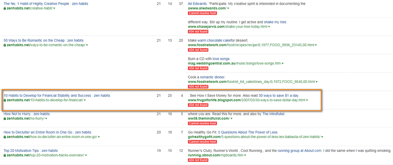393x165 pixels.
Task: Expand dropdown arrow after themindfulist.com URL
Action: pyautogui.click(x=231, y=119)
